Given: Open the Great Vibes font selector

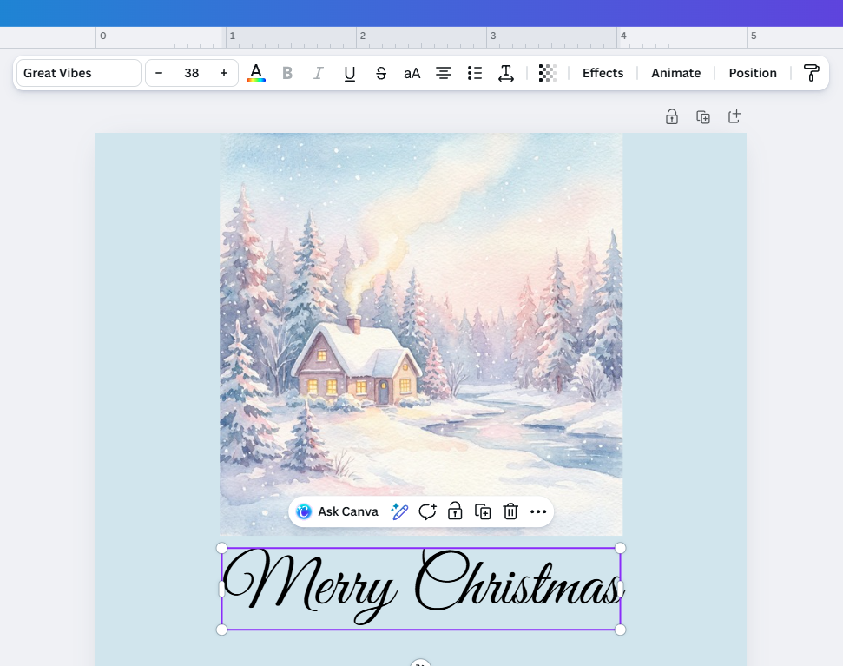Looking at the screenshot, I should 77,73.
